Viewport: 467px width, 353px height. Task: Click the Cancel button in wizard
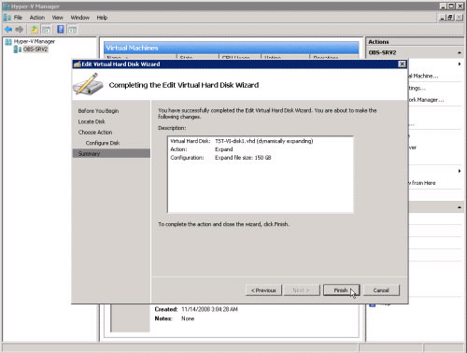coord(381,290)
